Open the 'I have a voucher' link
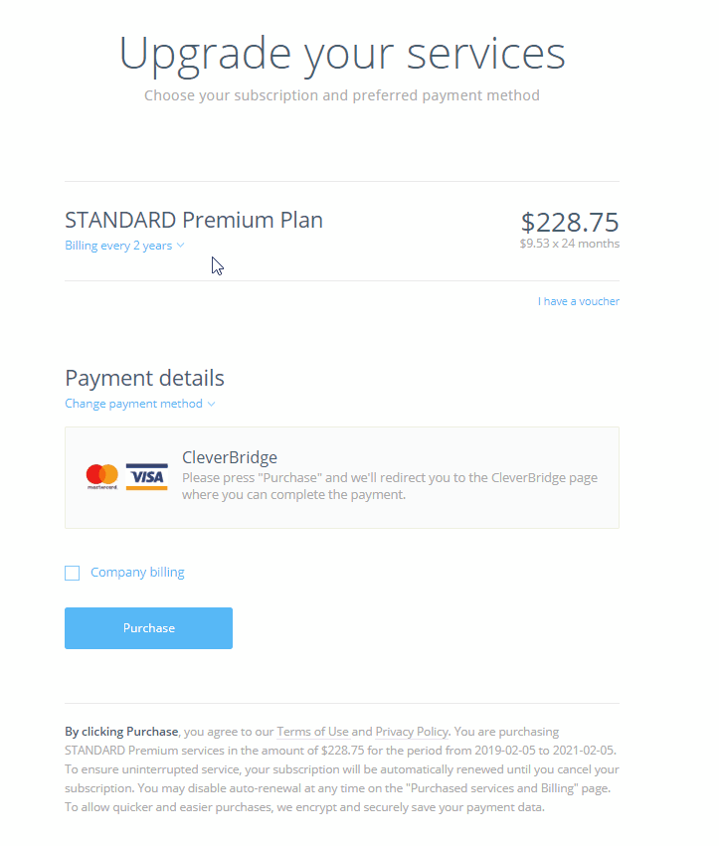This screenshot has height=846, width=719. tap(578, 300)
